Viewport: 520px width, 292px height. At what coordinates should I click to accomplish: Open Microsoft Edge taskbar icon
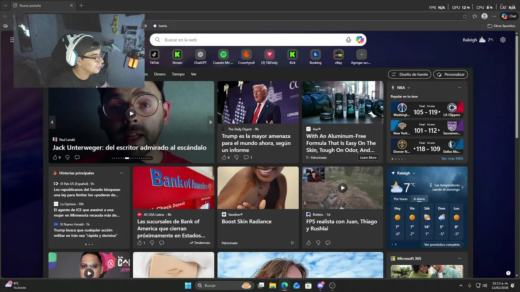pyautogui.click(x=284, y=286)
